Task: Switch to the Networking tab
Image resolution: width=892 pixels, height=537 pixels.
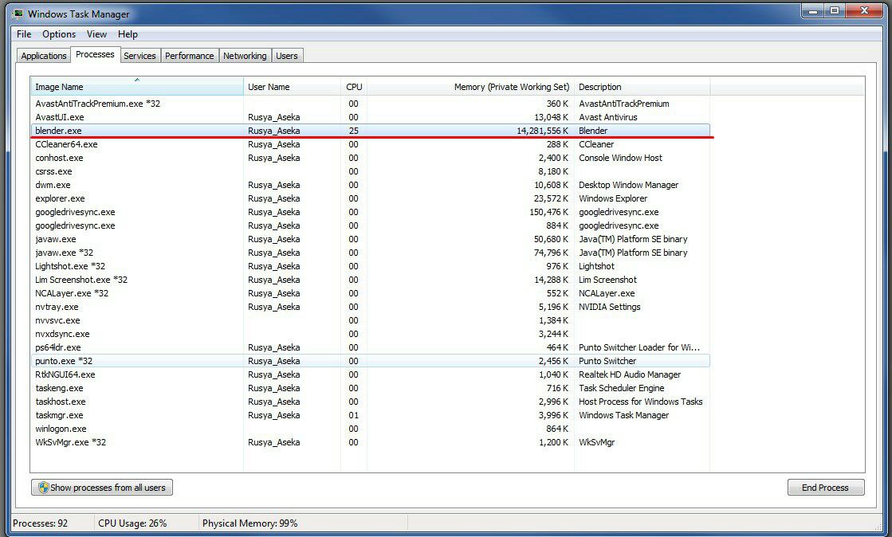Action: [x=245, y=56]
